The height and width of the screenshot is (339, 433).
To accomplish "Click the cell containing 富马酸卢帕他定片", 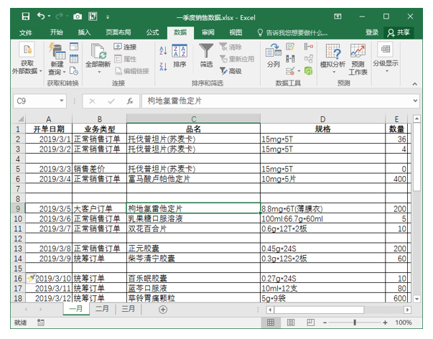I will coord(194,179).
